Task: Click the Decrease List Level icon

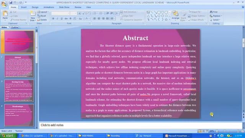Action: pos(108,13)
